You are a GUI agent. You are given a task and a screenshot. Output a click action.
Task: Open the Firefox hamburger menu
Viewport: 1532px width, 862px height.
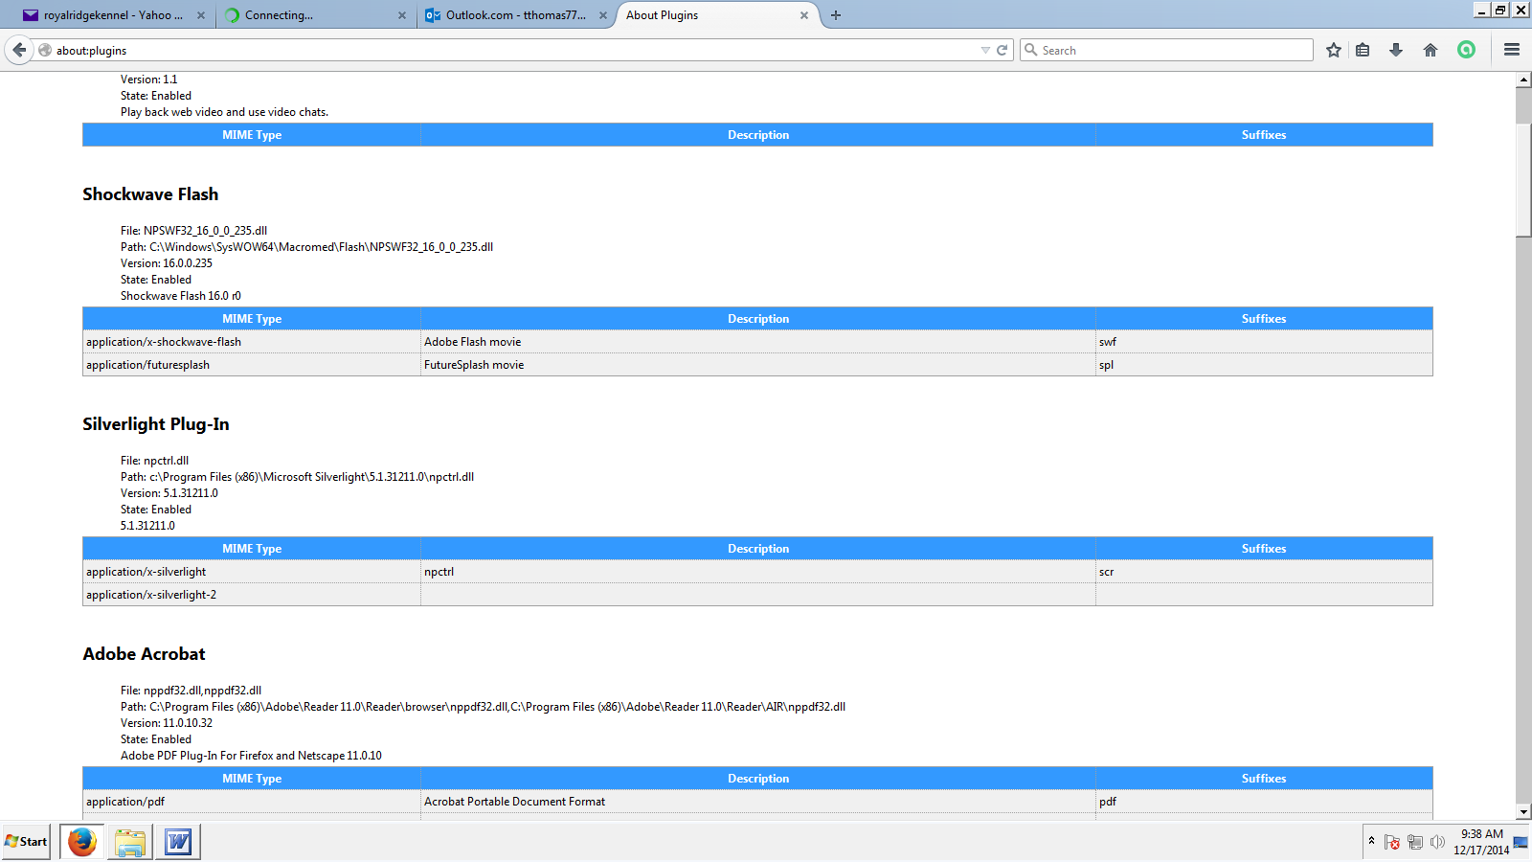pos(1512,50)
